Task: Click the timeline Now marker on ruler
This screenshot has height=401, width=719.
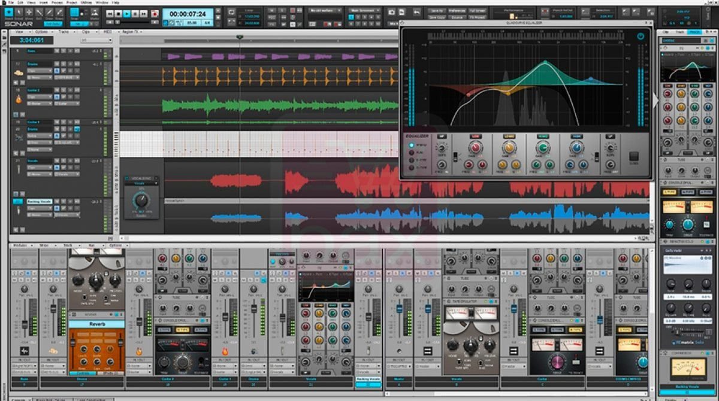Action: tap(240, 37)
